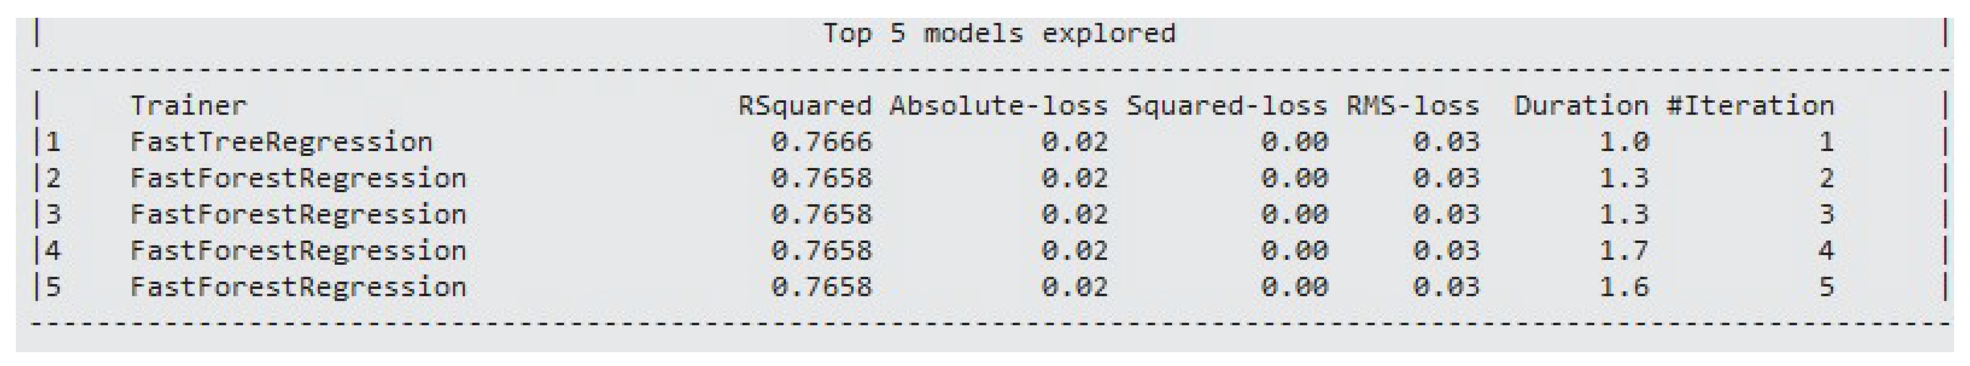
Task: Click the Duration value 1.7
Action: (1623, 250)
